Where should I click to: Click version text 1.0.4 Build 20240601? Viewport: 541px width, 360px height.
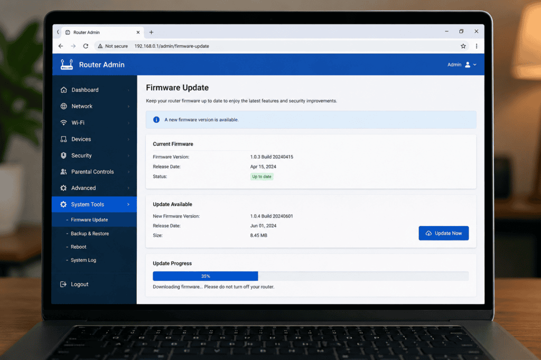click(x=272, y=216)
